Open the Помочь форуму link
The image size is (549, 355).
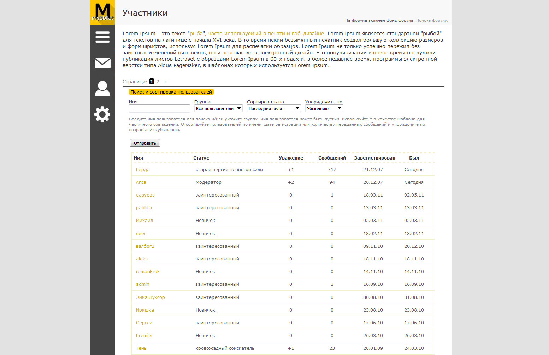point(432,20)
